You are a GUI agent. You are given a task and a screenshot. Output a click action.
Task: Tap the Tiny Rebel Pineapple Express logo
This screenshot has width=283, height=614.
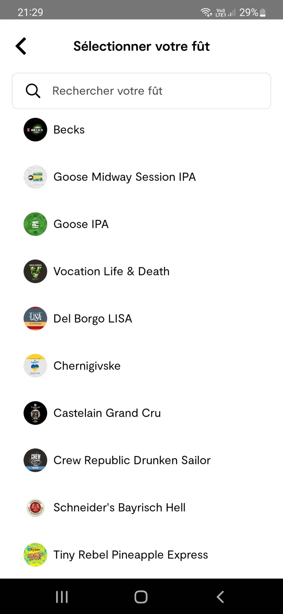click(x=35, y=555)
